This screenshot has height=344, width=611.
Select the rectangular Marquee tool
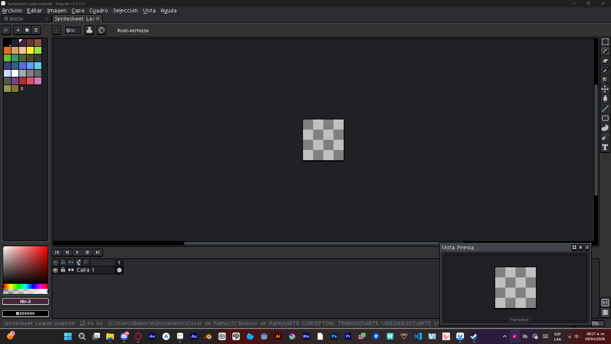605,42
